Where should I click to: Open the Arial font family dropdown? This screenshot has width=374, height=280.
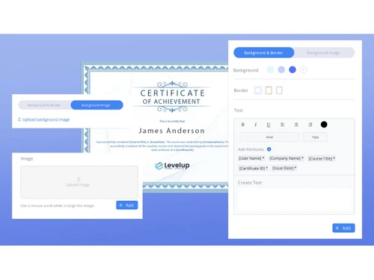point(269,137)
